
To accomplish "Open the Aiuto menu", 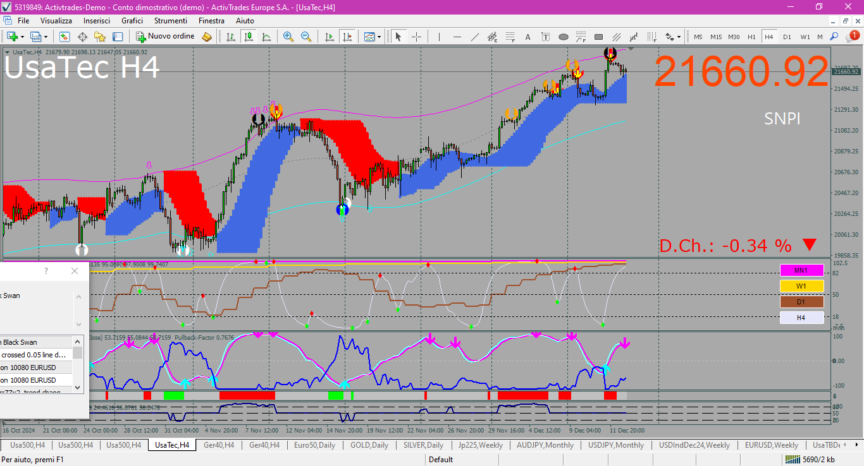I will point(245,20).
